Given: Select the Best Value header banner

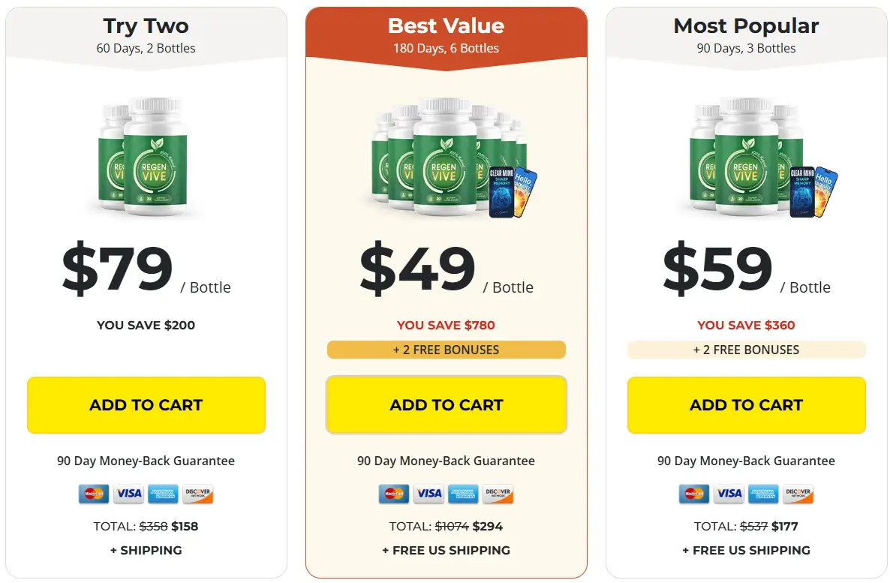Looking at the screenshot, I should click(447, 35).
